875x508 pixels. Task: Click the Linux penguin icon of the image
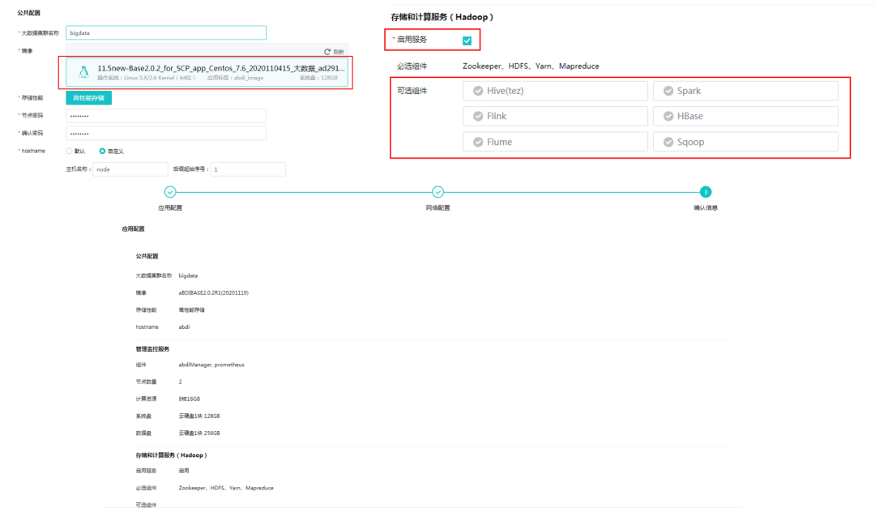(x=83, y=72)
